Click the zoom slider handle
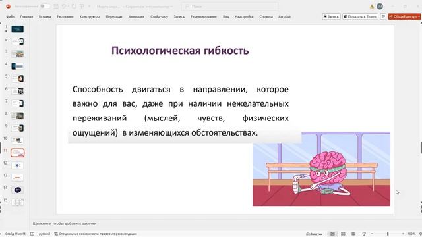The width and height of the screenshot is (422, 237). point(388,234)
